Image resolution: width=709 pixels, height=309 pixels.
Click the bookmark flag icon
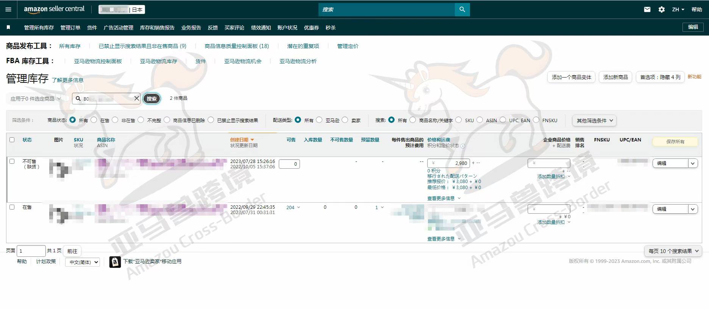pyautogui.click(x=8, y=27)
